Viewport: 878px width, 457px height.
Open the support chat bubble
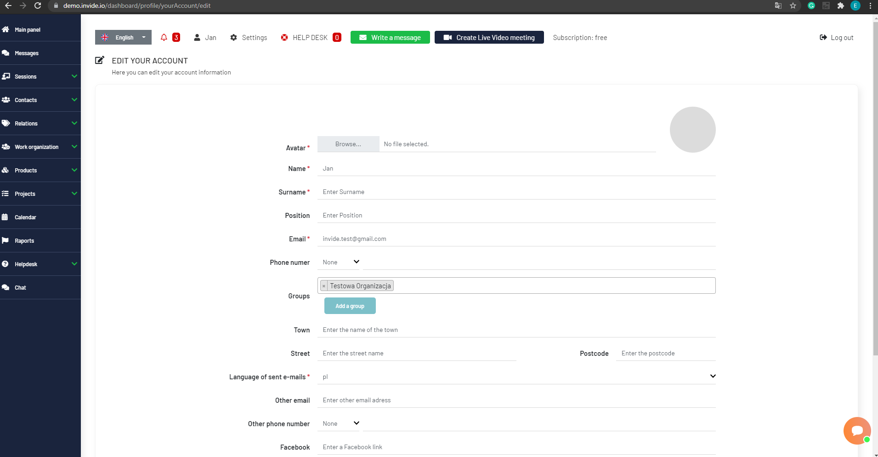coord(856,430)
